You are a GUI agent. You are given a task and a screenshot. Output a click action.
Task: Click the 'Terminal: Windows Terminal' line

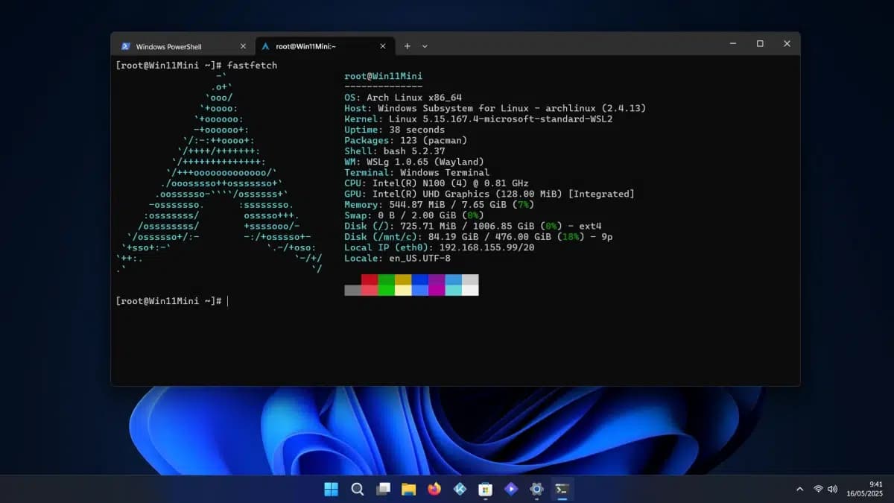point(416,172)
